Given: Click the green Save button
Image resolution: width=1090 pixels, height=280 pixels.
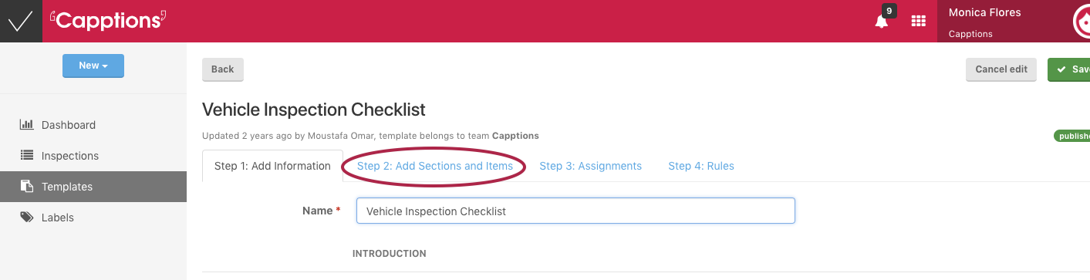Looking at the screenshot, I should click(1069, 69).
